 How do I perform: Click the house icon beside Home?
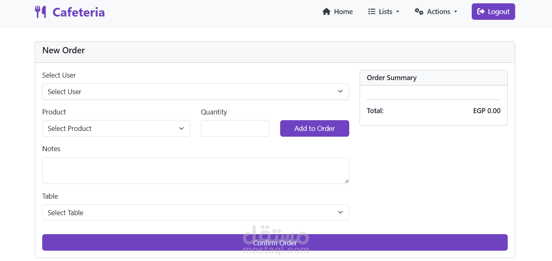point(326,12)
